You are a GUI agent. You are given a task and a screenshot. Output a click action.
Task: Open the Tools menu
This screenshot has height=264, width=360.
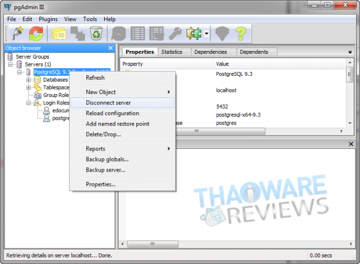[x=90, y=19]
